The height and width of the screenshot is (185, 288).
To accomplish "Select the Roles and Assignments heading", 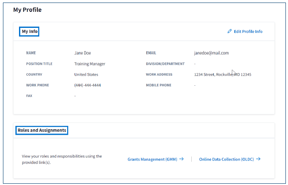I will [42, 130].
